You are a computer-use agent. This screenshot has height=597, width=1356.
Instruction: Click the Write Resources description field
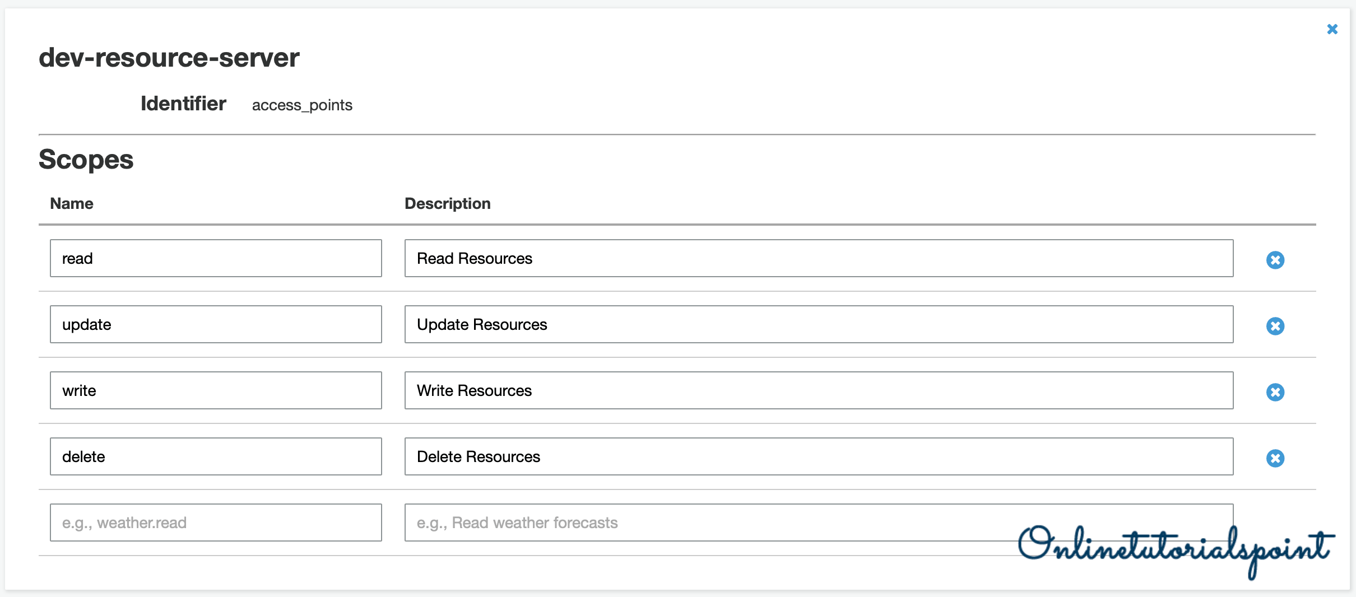pyautogui.click(x=818, y=390)
